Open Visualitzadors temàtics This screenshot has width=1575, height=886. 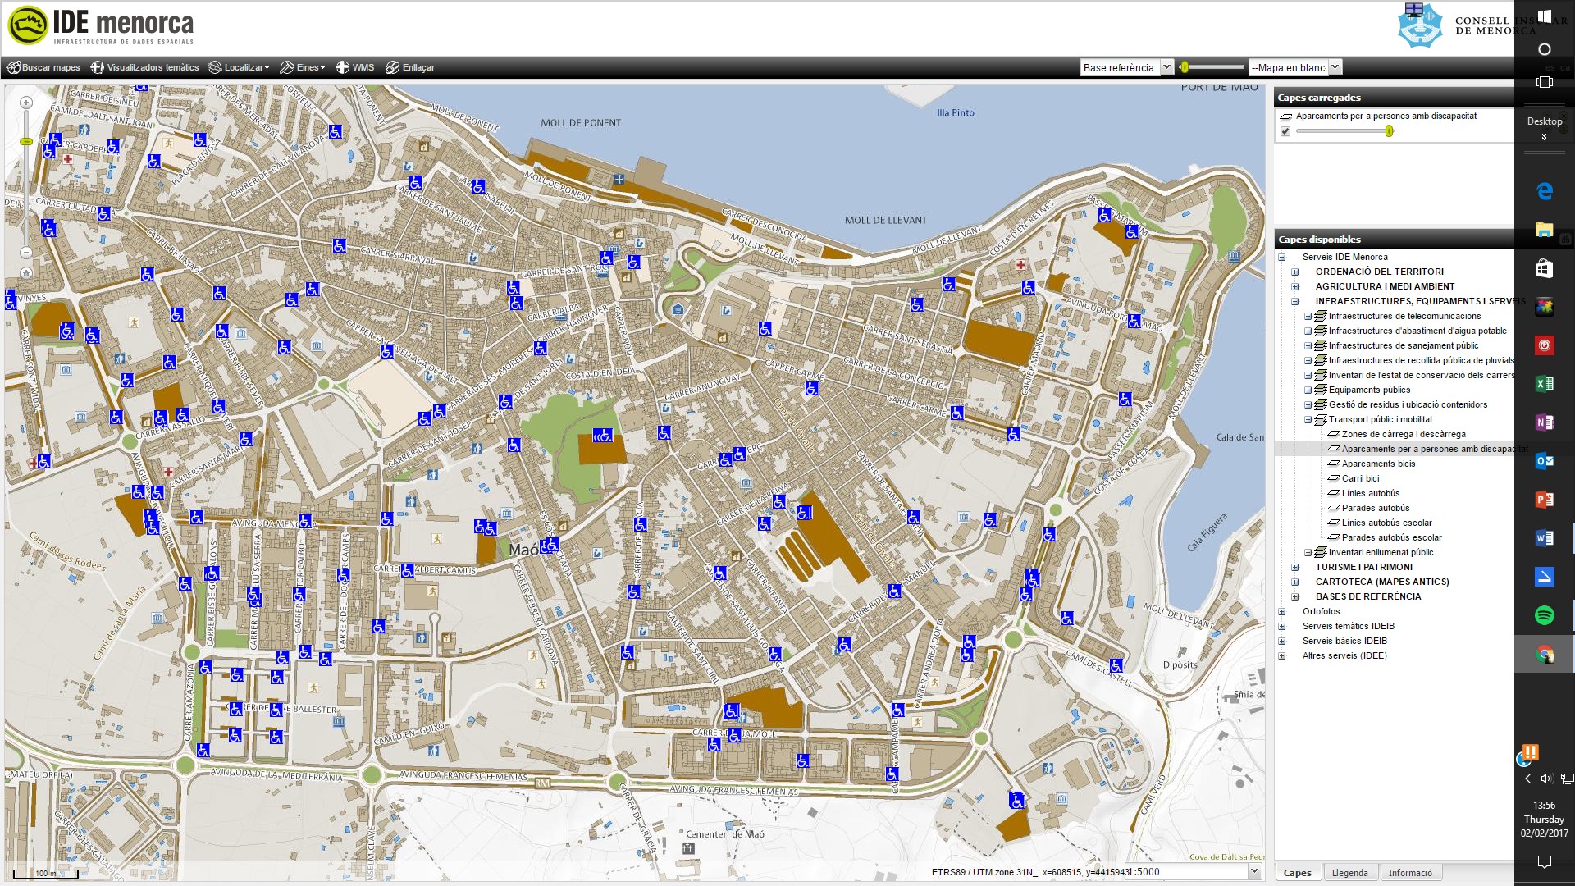(144, 67)
